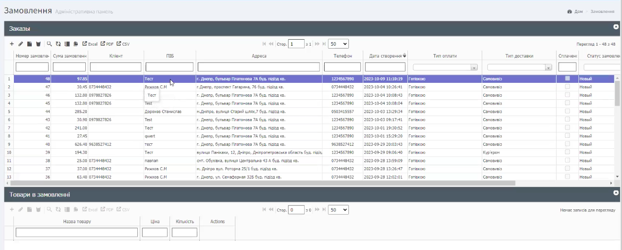Click the Сума замовлення filter field
Screen dimensions: 622x250
69,67
